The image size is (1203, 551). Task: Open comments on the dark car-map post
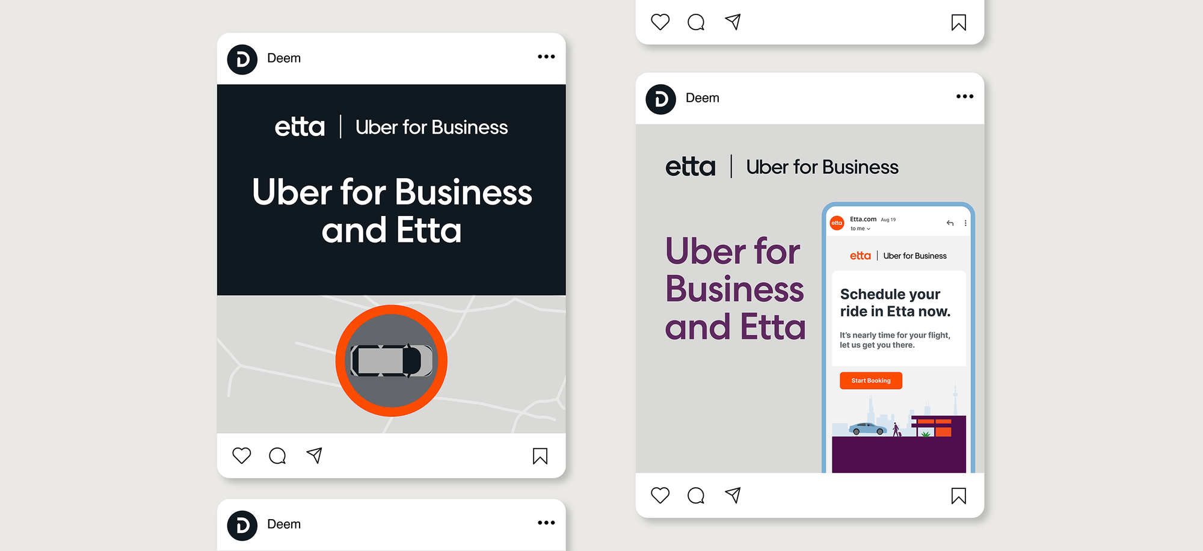(x=277, y=456)
